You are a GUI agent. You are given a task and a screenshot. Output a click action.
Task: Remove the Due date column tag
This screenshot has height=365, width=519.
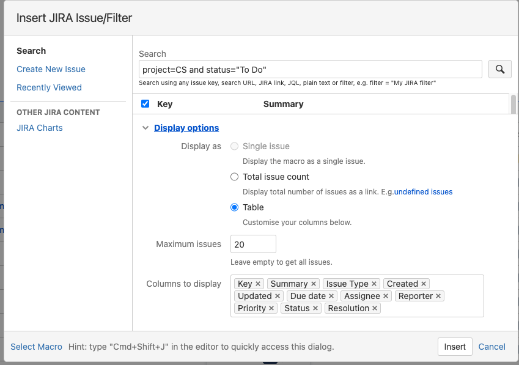click(x=331, y=296)
